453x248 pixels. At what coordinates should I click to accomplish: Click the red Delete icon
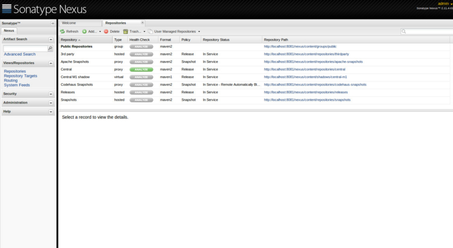pyautogui.click(x=106, y=32)
